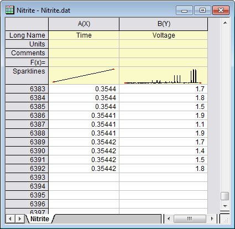Select row header 6392
The image size is (235, 229).
tap(27, 169)
